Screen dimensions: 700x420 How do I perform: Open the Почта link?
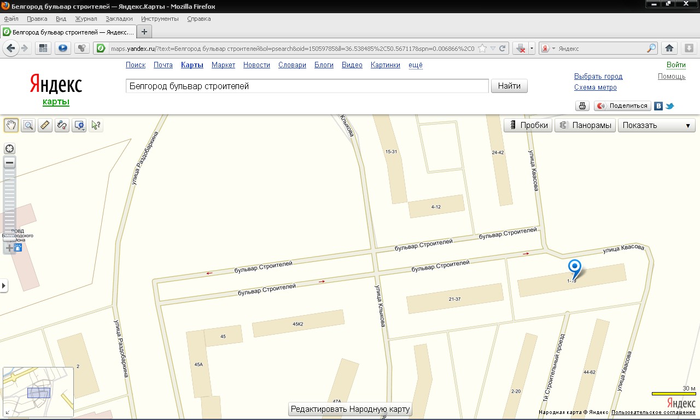point(163,65)
